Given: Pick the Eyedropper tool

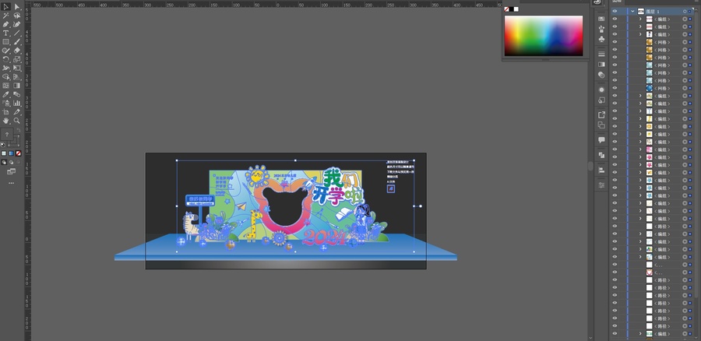Looking at the screenshot, I should point(5,94).
